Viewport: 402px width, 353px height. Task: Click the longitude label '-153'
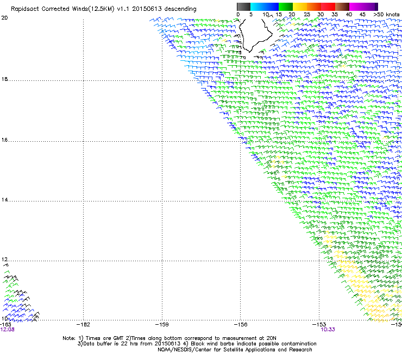[319, 325]
